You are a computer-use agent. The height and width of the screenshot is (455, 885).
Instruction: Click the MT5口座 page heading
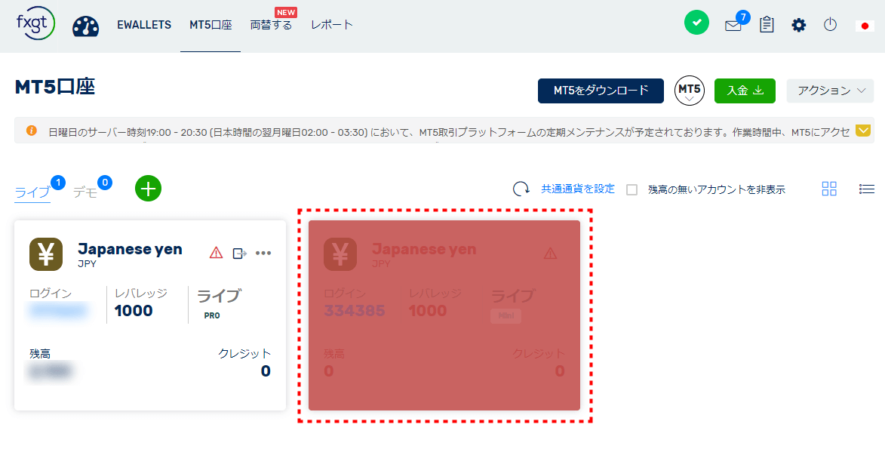point(55,87)
